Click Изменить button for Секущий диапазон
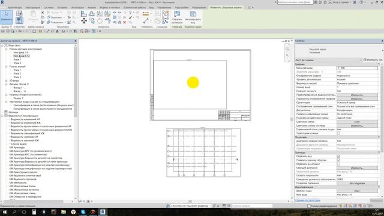 click(358, 168)
